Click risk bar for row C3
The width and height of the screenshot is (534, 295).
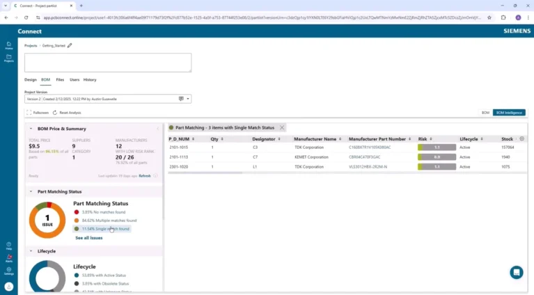pos(437,147)
